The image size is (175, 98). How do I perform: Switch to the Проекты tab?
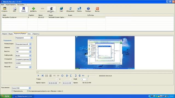point(36,34)
